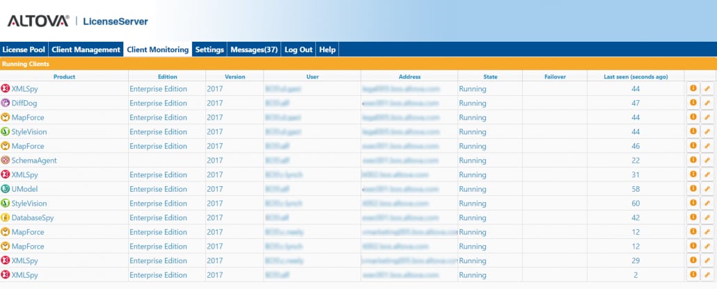Image resolution: width=717 pixels, height=289 pixels.
Task: Click the Address column header
Action: pos(409,76)
